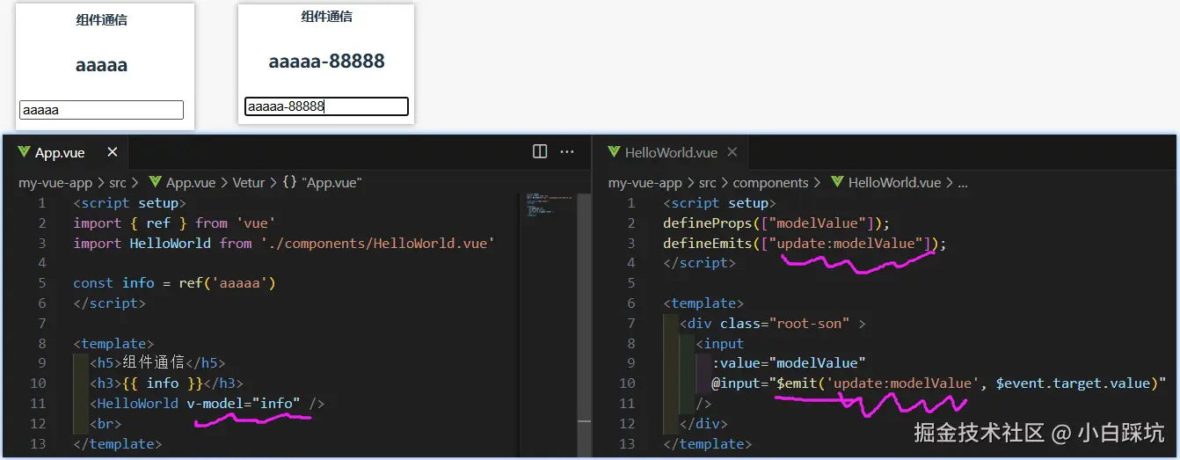Click line number 3 in HelloWorld.vue
This screenshot has height=460, width=1180.
[x=630, y=243]
